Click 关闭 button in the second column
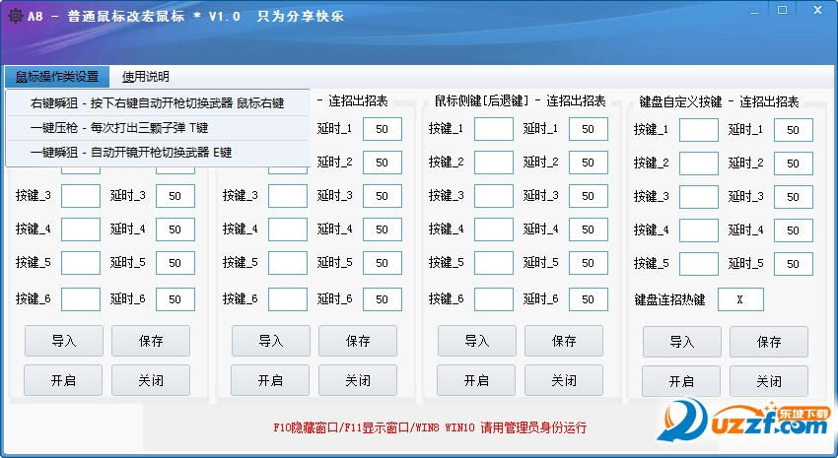The width and height of the screenshot is (838, 458). (x=358, y=380)
